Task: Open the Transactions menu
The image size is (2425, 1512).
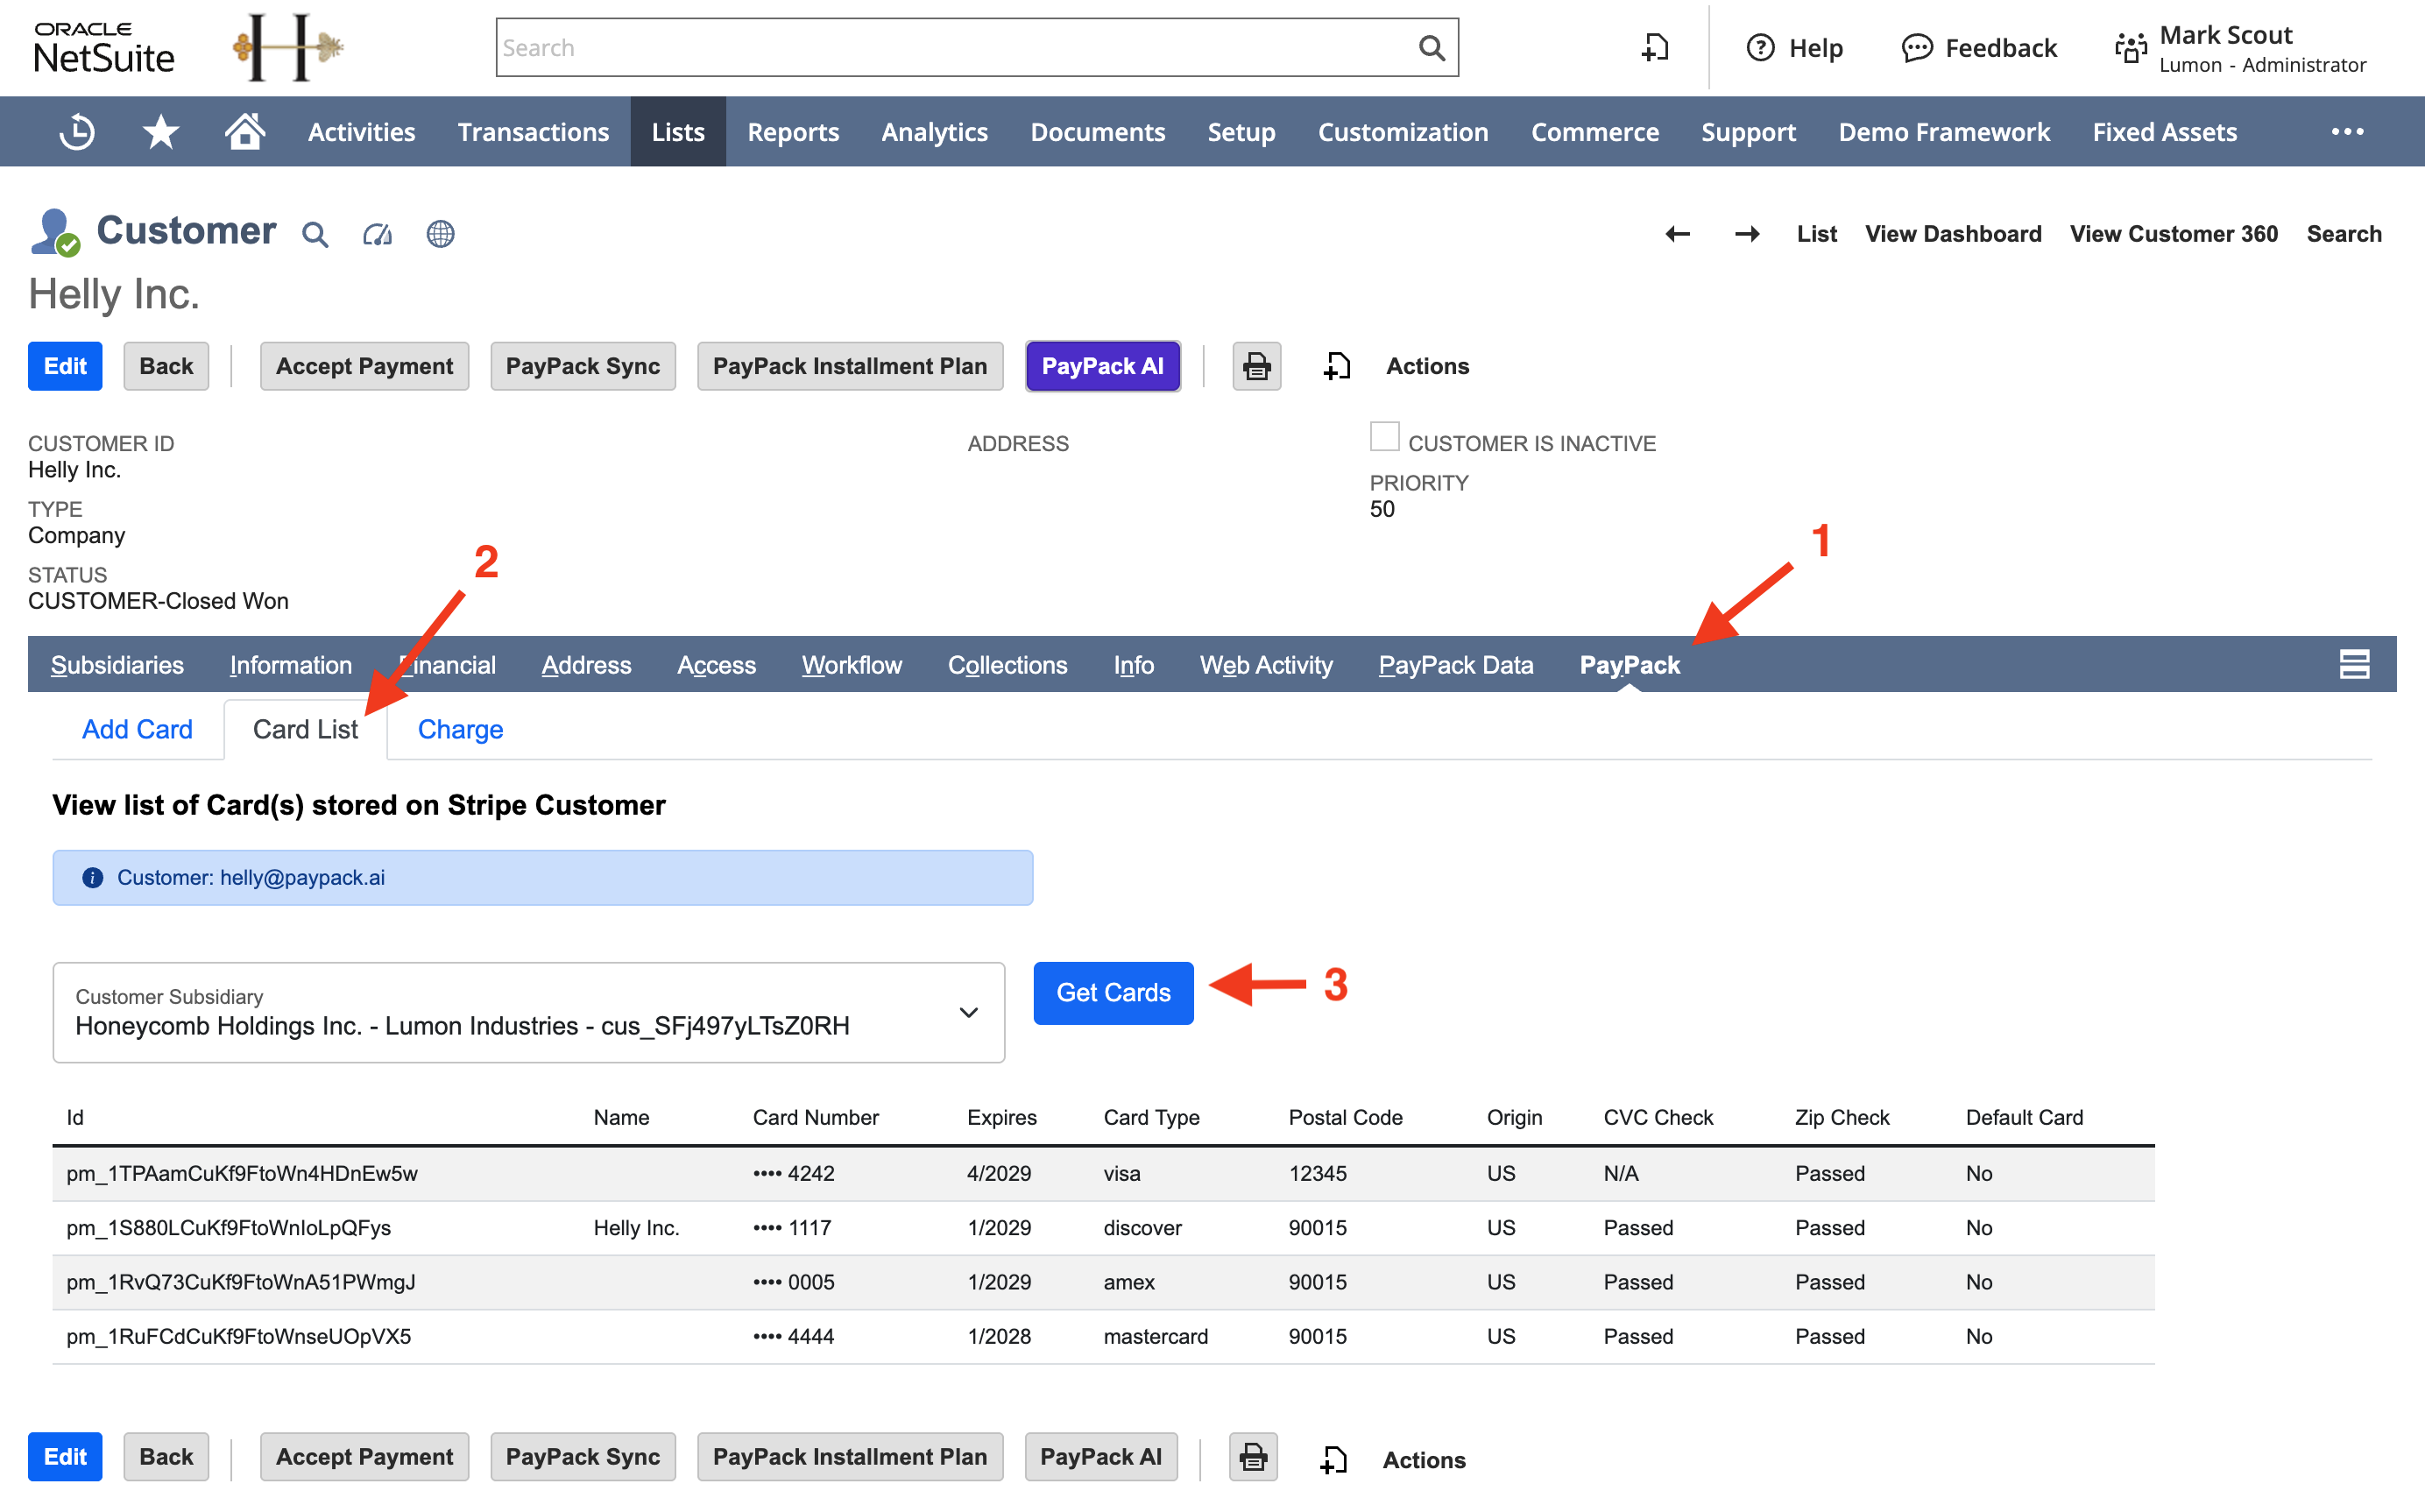Action: 533,132
